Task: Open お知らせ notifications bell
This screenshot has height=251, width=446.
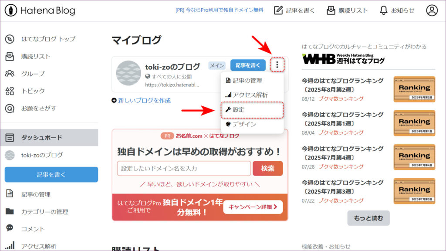Action: point(396,10)
